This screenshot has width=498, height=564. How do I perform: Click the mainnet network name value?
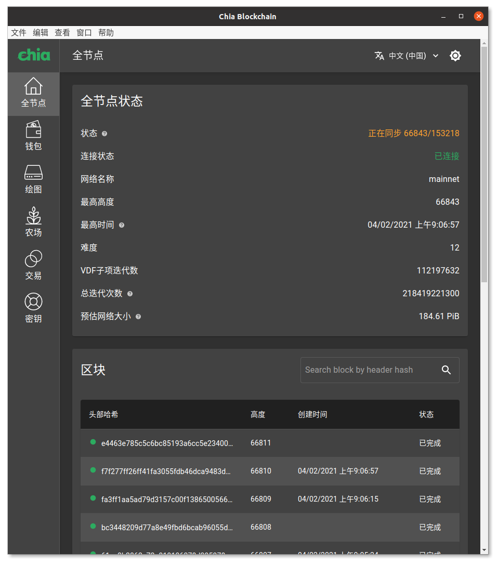[x=444, y=179]
